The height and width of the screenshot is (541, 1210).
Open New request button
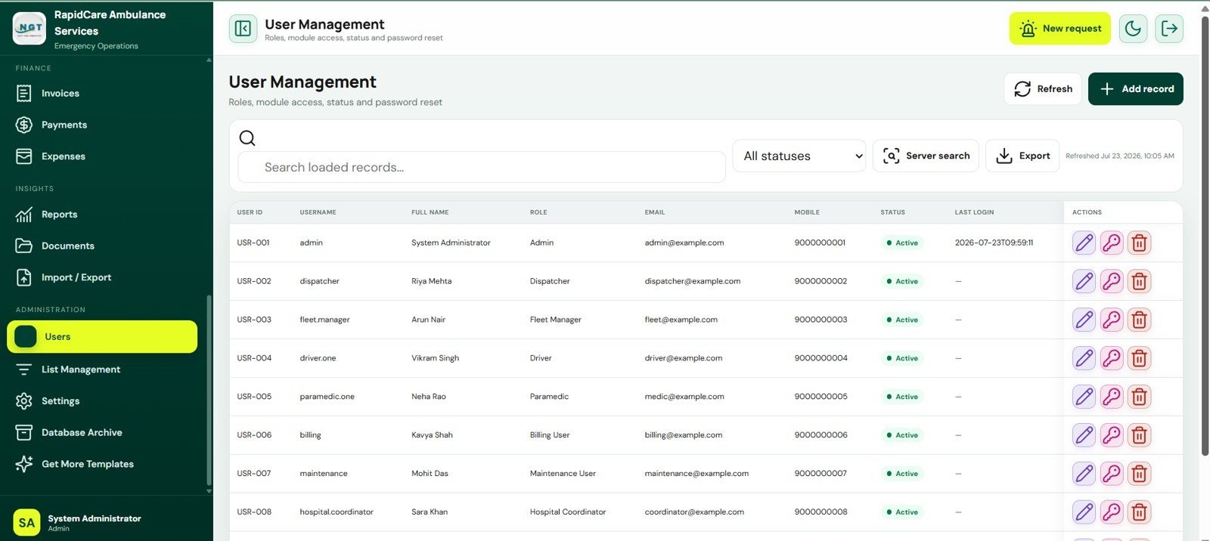(x=1060, y=29)
